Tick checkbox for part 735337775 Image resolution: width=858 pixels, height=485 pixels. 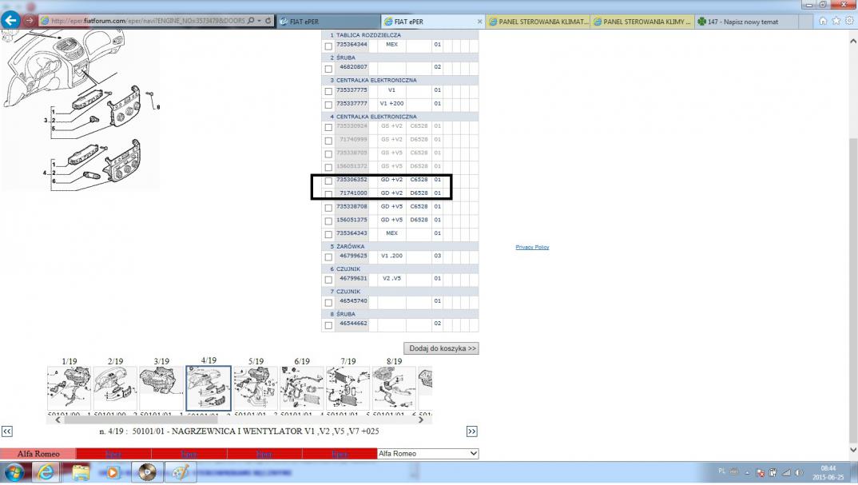tap(328, 91)
